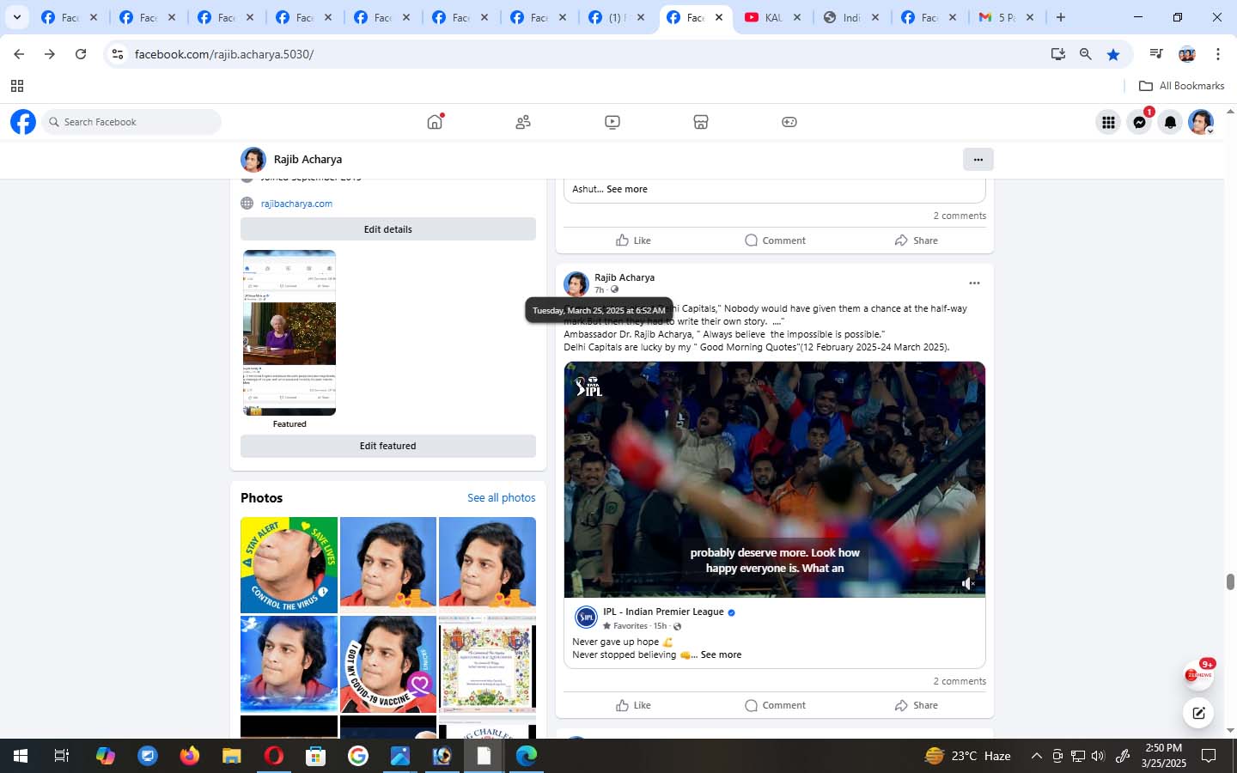Reload the page

coord(81,54)
